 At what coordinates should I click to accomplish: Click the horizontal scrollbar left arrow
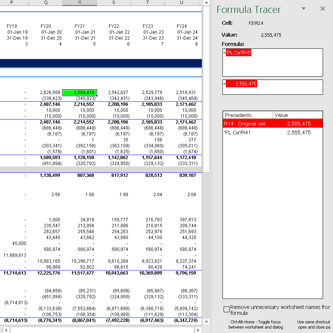(5, 330)
